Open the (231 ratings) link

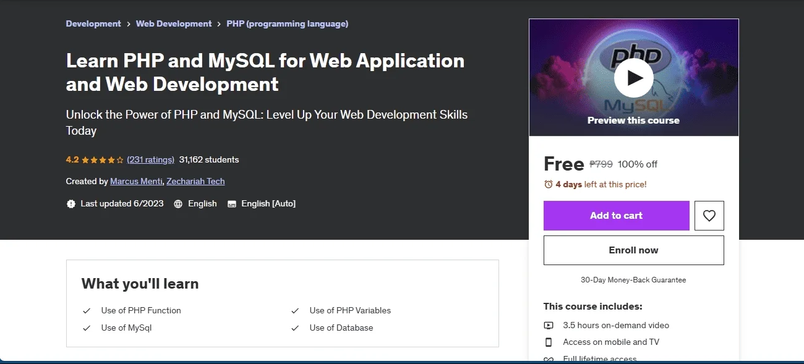[150, 159]
